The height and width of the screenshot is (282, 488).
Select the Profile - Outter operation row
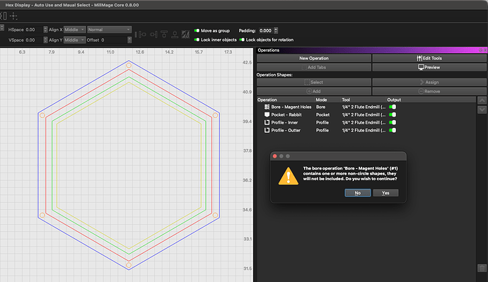[366, 130]
